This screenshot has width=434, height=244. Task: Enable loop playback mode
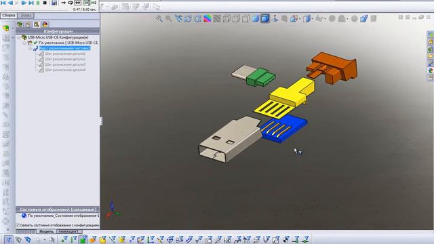71,3
